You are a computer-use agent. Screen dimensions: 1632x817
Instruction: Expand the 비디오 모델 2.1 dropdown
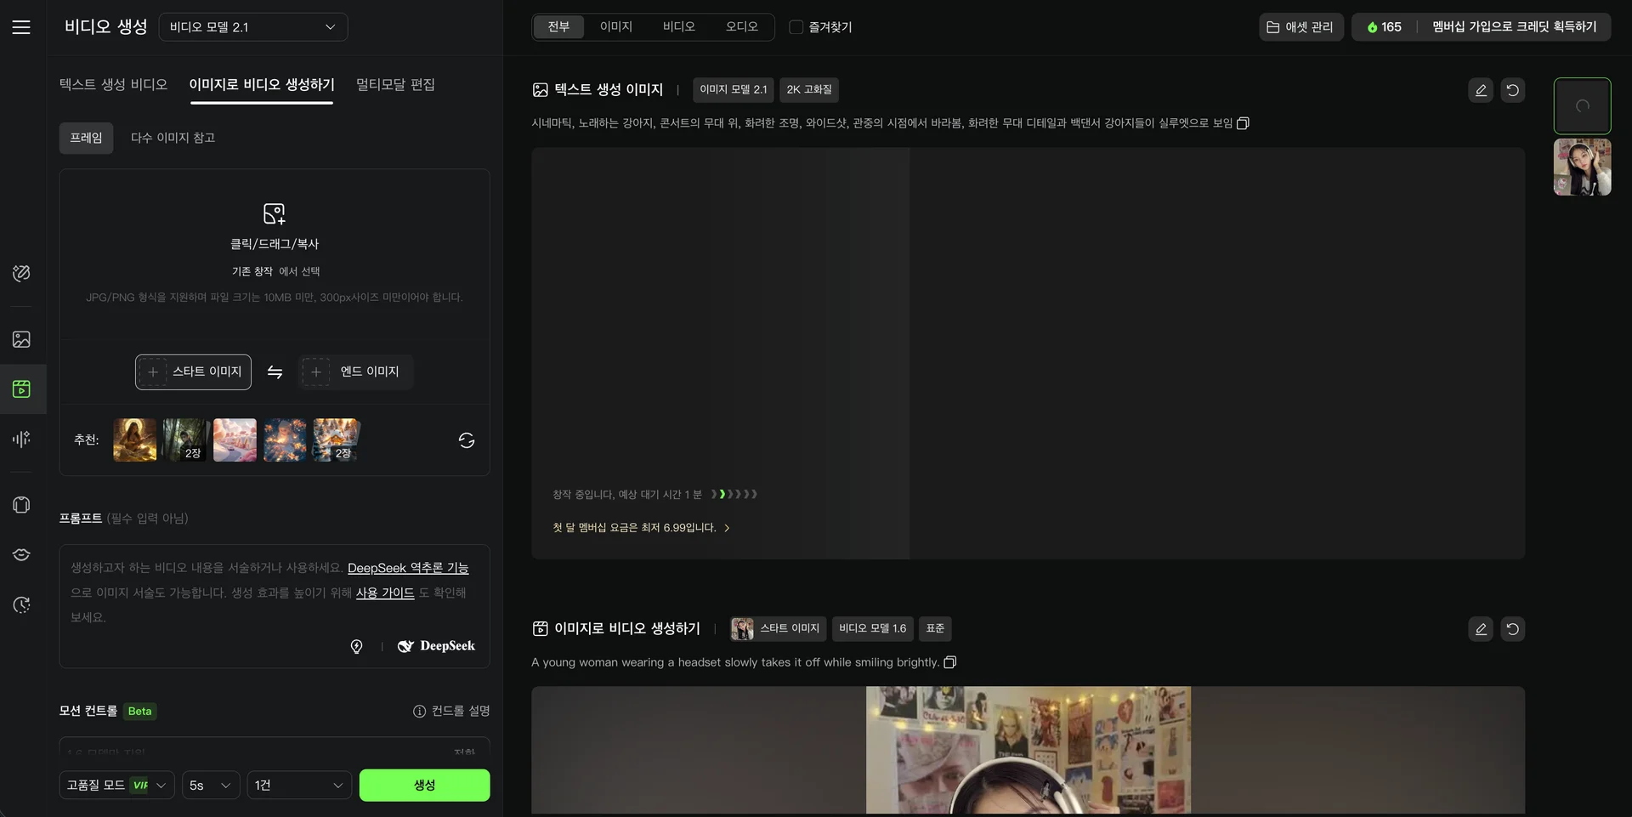[x=252, y=27]
